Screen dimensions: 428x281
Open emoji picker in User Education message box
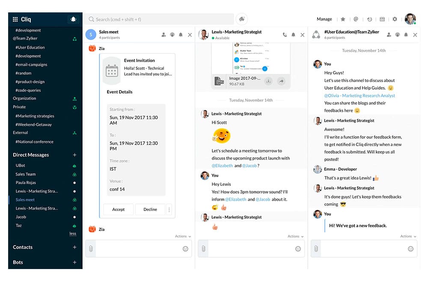coord(410,249)
